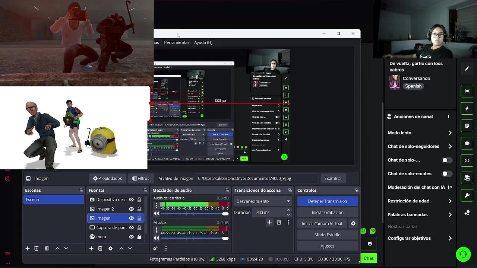Toggle Chat de solo-emotes switch

click(x=447, y=174)
